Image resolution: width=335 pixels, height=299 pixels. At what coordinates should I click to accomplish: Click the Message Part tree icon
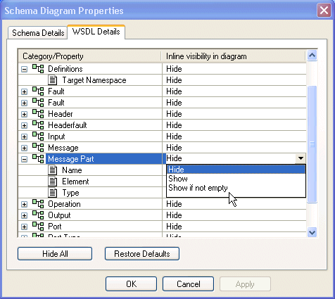click(x=38, y=159)
